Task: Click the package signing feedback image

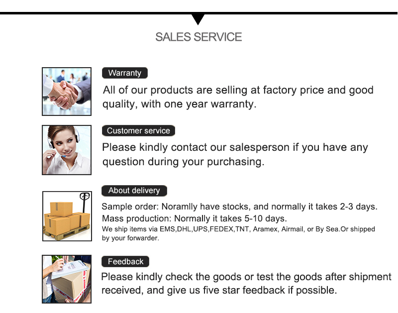Action: [x=67, y=279]
